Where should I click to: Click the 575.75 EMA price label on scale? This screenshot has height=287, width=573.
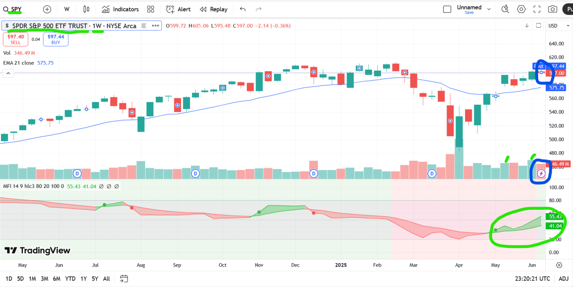pos(557,88)
